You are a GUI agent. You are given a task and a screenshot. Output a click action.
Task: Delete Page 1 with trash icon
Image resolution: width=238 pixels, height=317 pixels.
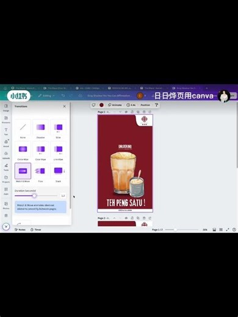click(144, 112)
